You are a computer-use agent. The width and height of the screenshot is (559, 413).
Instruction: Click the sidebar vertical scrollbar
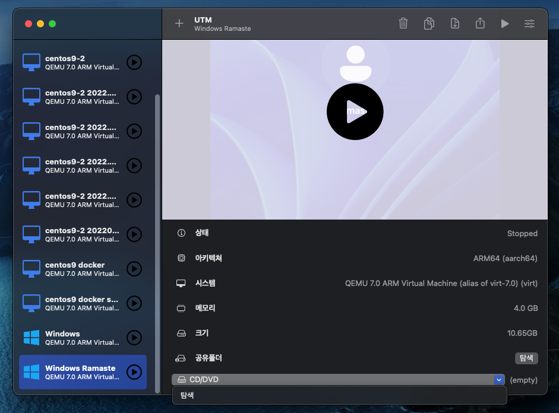pyautogui.click(x=157, y=244)
